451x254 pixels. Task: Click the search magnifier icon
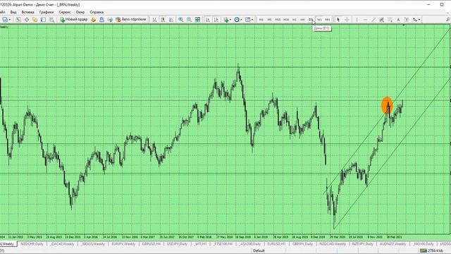coord(448,20)
